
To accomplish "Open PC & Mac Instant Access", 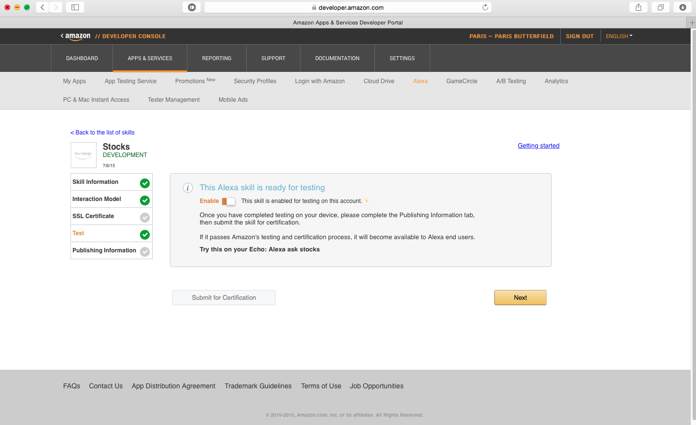I will pos(96,100).
